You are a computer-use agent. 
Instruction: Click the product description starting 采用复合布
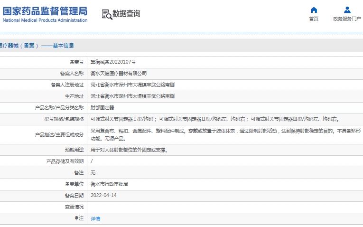point(225,134)
